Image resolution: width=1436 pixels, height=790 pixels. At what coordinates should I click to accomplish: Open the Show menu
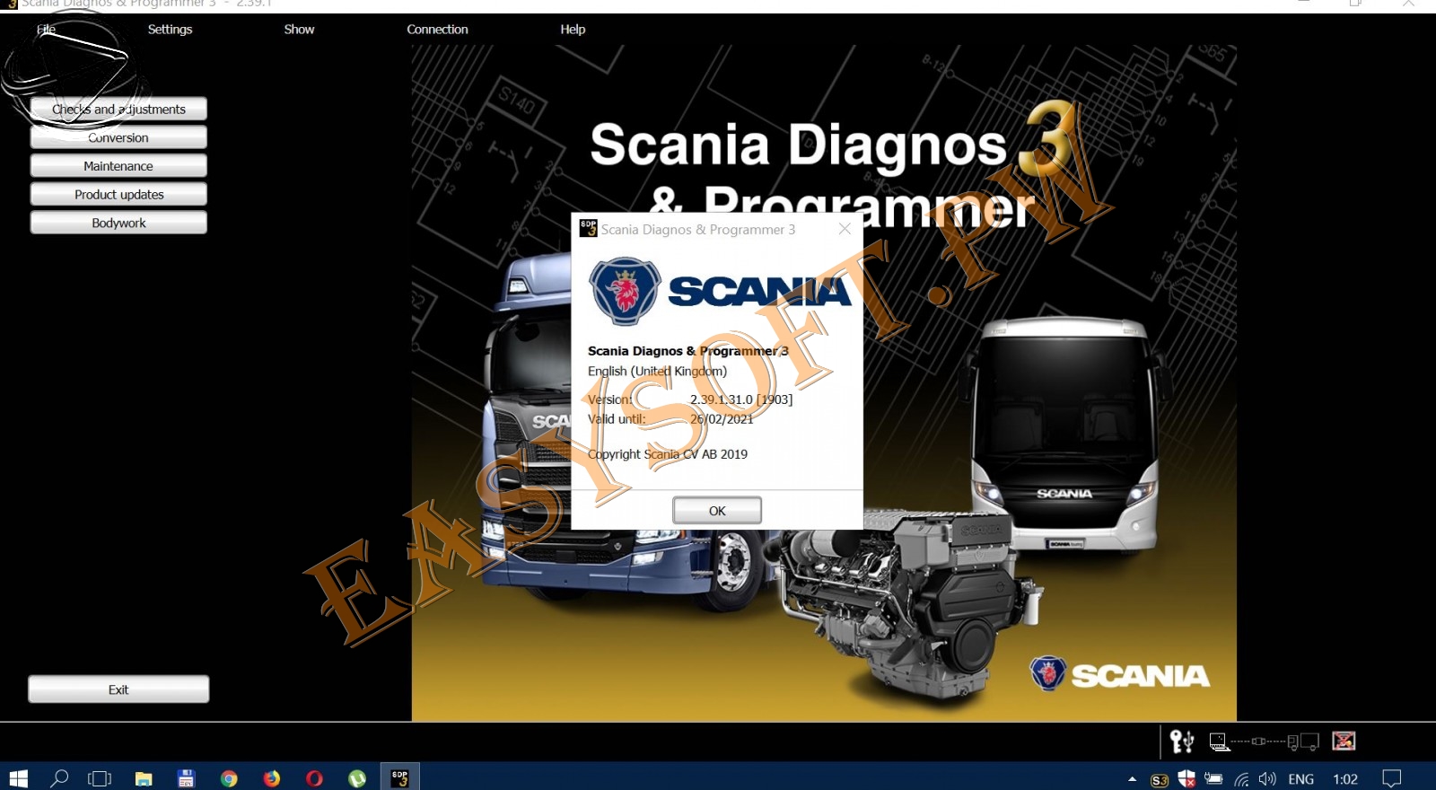[299, 30]
